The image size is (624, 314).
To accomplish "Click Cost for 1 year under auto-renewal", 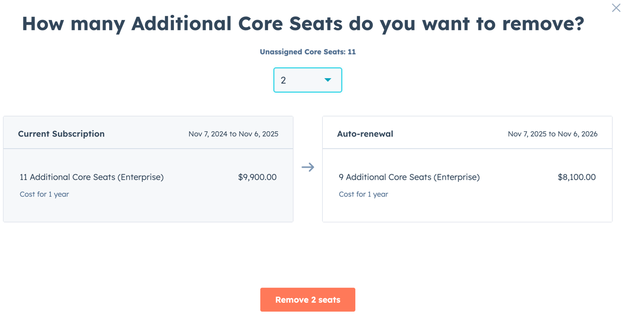I will tap(363, 194).
